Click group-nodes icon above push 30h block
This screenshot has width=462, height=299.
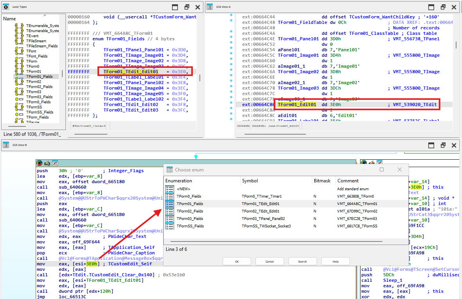[x=55, y=163]
